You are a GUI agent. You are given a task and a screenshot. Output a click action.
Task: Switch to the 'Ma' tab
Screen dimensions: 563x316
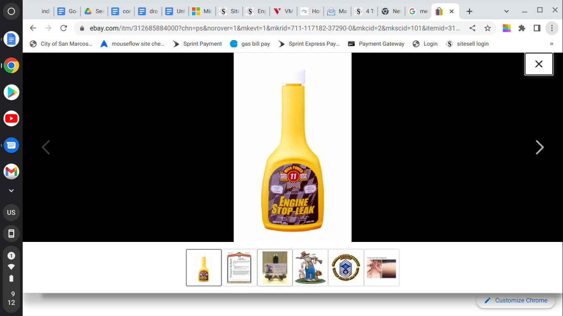[338, 12]
